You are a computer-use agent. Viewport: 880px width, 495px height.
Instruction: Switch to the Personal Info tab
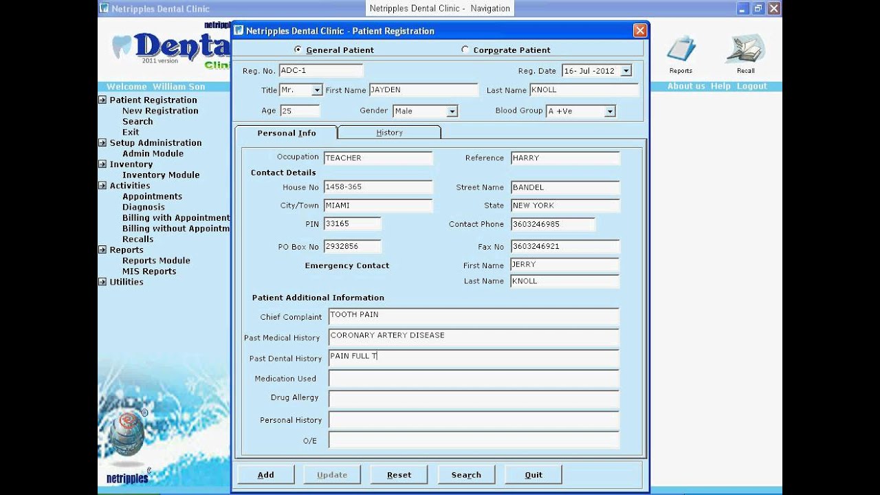[287, 133]
